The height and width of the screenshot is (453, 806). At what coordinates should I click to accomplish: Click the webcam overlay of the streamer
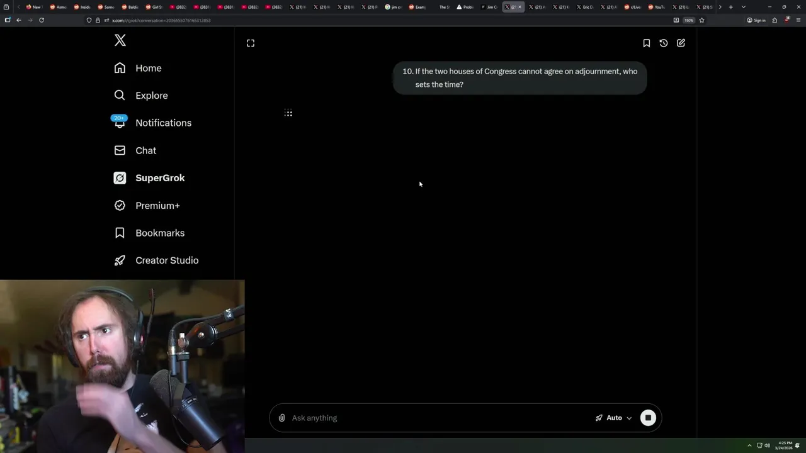pos(122,367)
